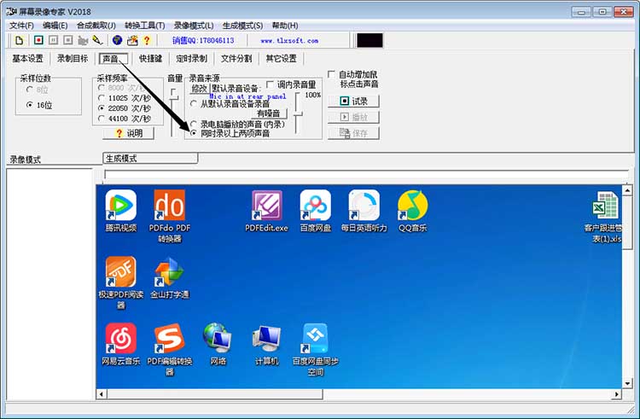
Task: Open the PDFEdit.exe desktop shortcut
Action: (x=266, y=211)
